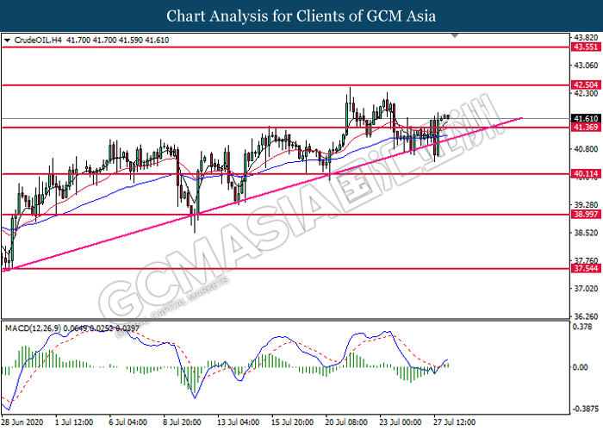Click the 8 Jul 20:00 time label
Viewport: 603px width, 431px height.
click(182, 422)
